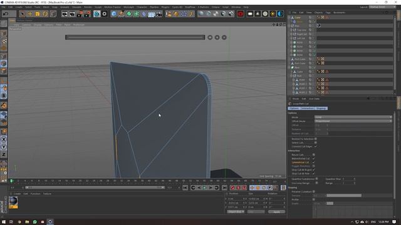Open the Object (Rel) coordinates dropdown

[236, 212]
